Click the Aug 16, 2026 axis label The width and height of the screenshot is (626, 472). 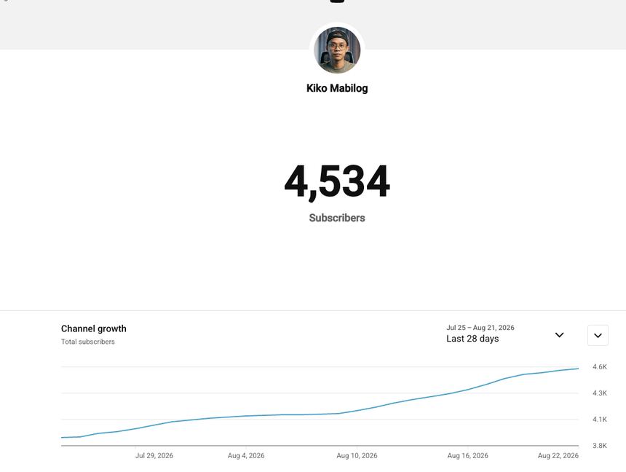(467, 456)
